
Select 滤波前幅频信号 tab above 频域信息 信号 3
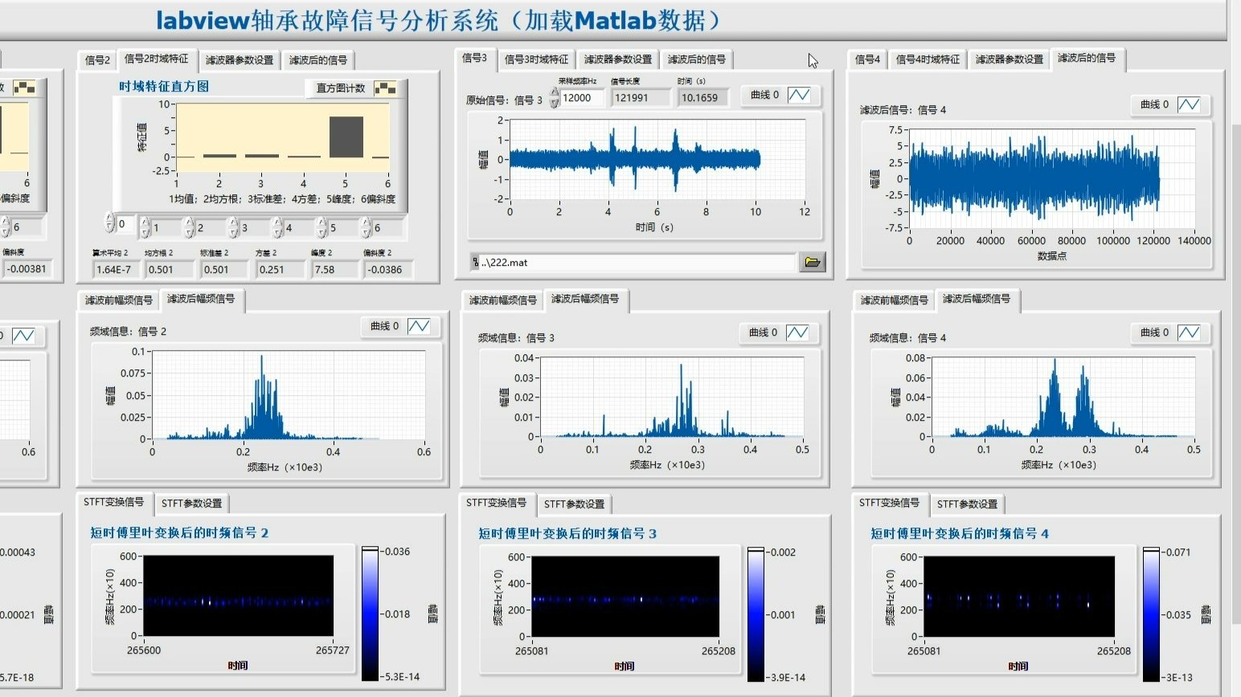tap(503, 300)
